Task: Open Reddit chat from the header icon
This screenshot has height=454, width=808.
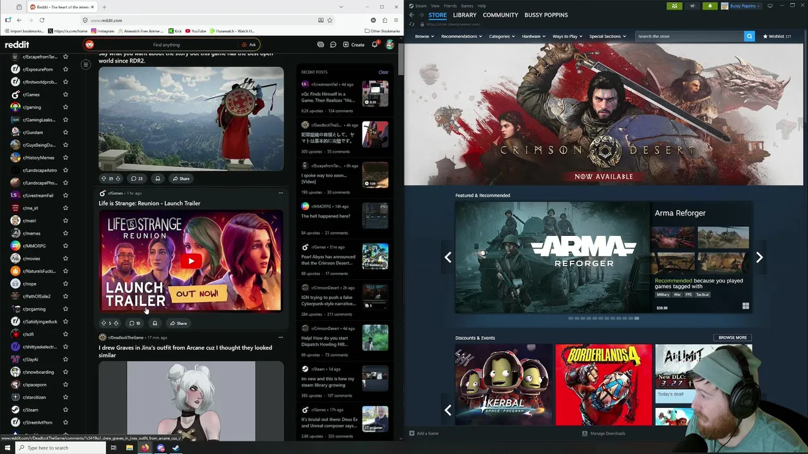Action: click(333, 45)
